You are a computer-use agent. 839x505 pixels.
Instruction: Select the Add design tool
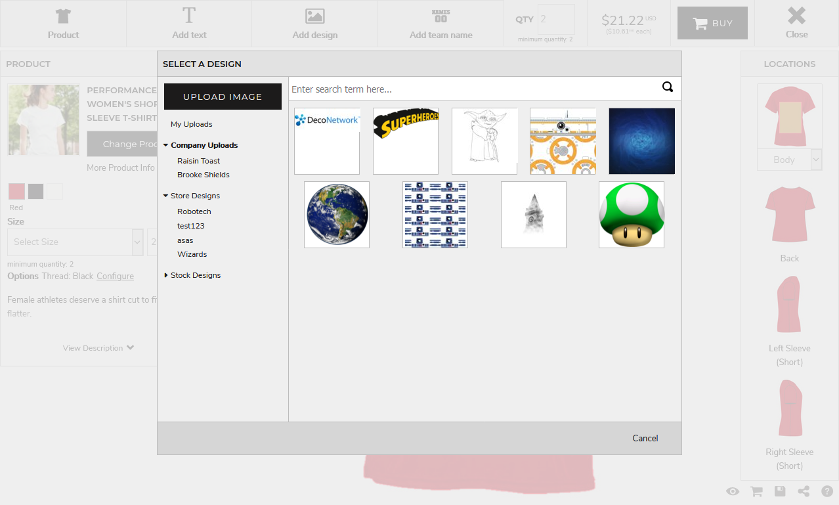pyautogui.click(x=314, y=24)
